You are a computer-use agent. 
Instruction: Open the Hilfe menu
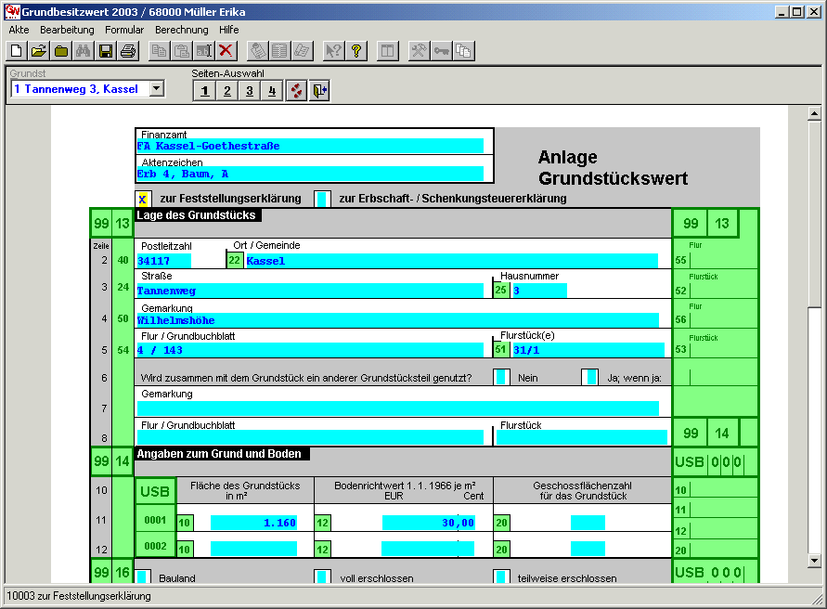[x=229, y=30]
